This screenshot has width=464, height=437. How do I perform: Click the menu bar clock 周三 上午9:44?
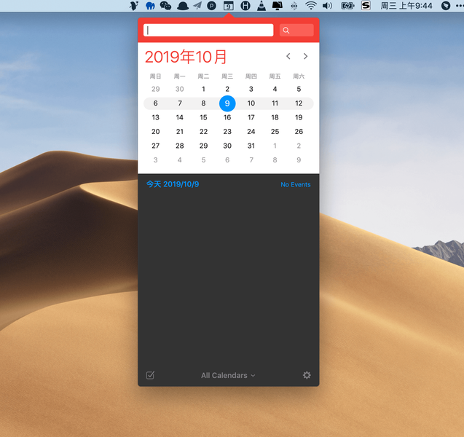pos(406,6)
